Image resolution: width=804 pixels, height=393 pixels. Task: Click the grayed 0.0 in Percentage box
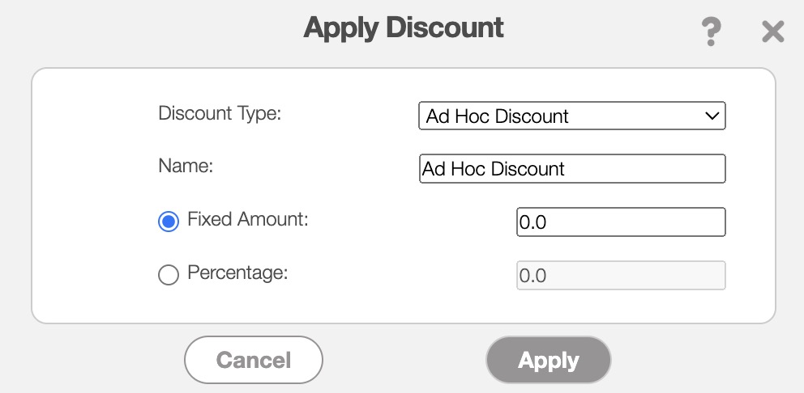point(533,277)
